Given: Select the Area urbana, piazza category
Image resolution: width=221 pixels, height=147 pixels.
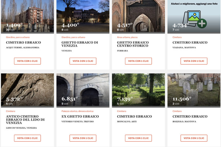Looking at the screenshot, I should coord(127,37).
